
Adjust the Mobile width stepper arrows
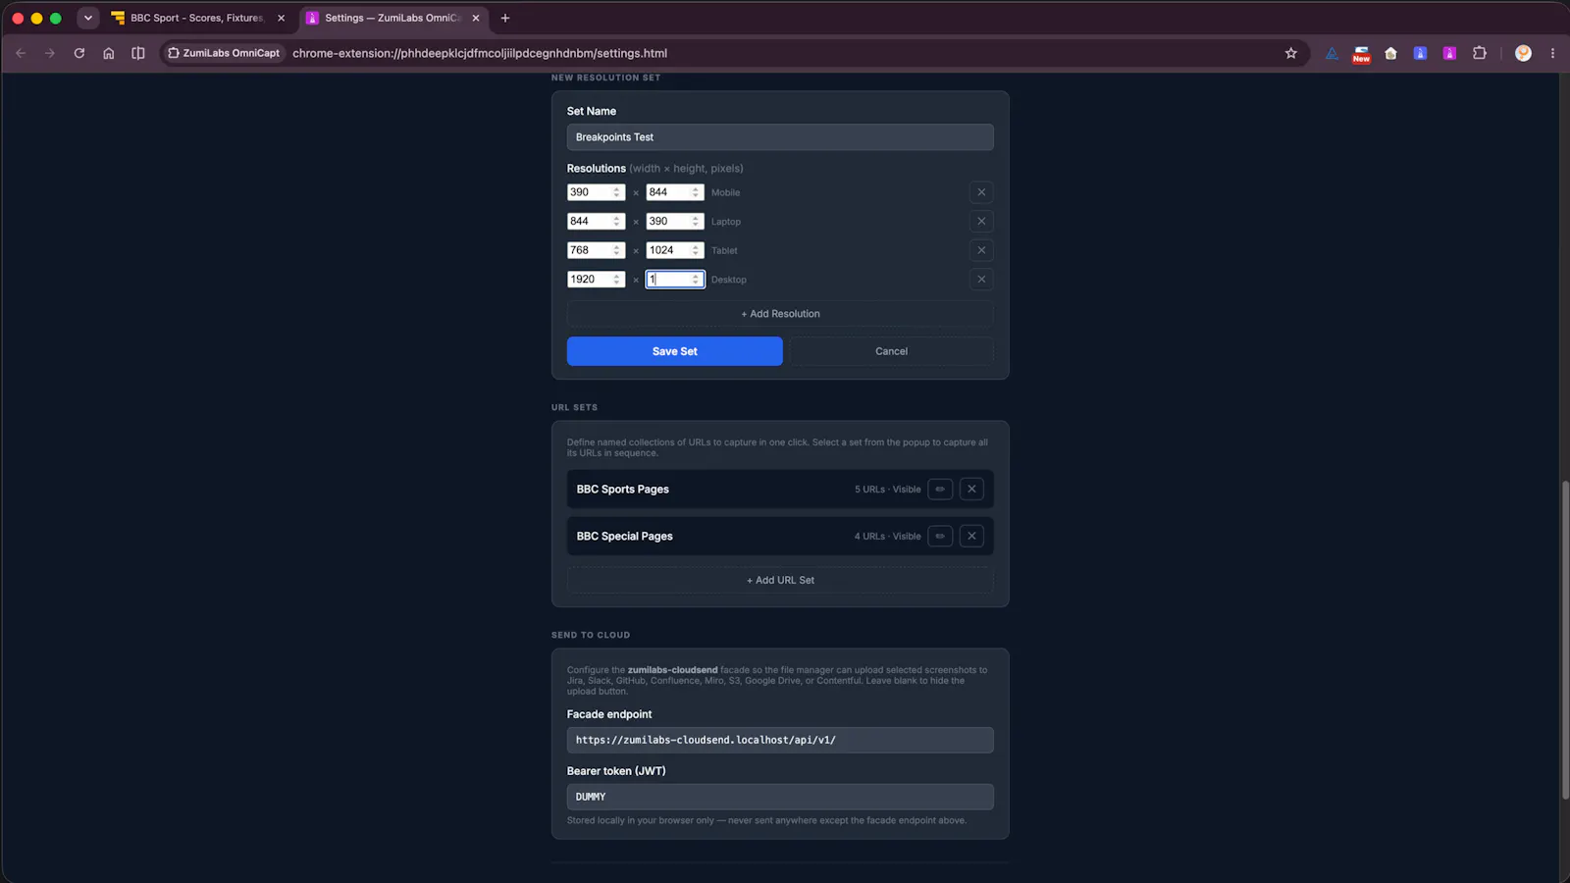[x=616, y=192]
